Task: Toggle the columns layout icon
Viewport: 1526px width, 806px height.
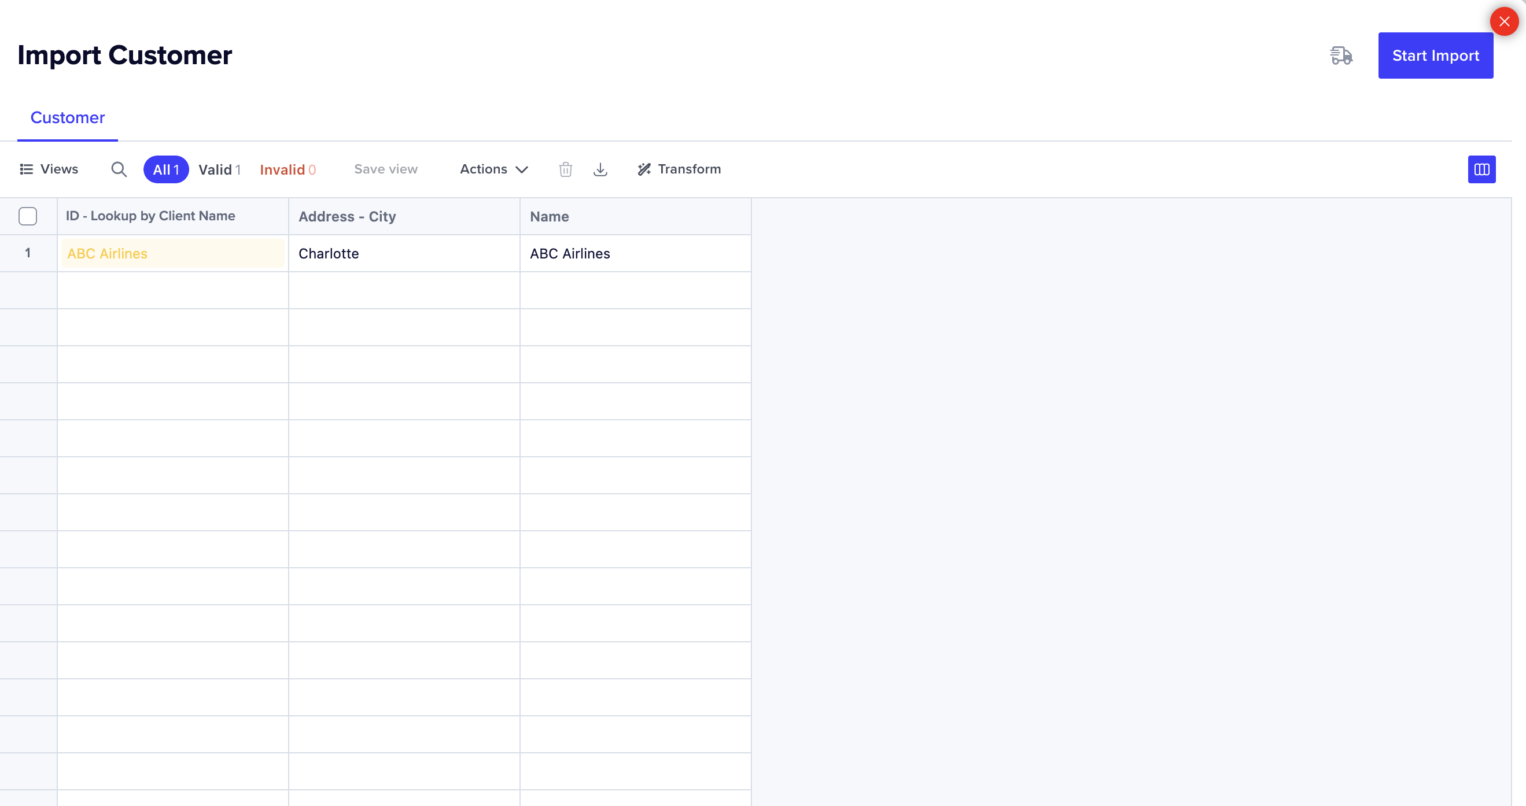Action: [1481, 169]
